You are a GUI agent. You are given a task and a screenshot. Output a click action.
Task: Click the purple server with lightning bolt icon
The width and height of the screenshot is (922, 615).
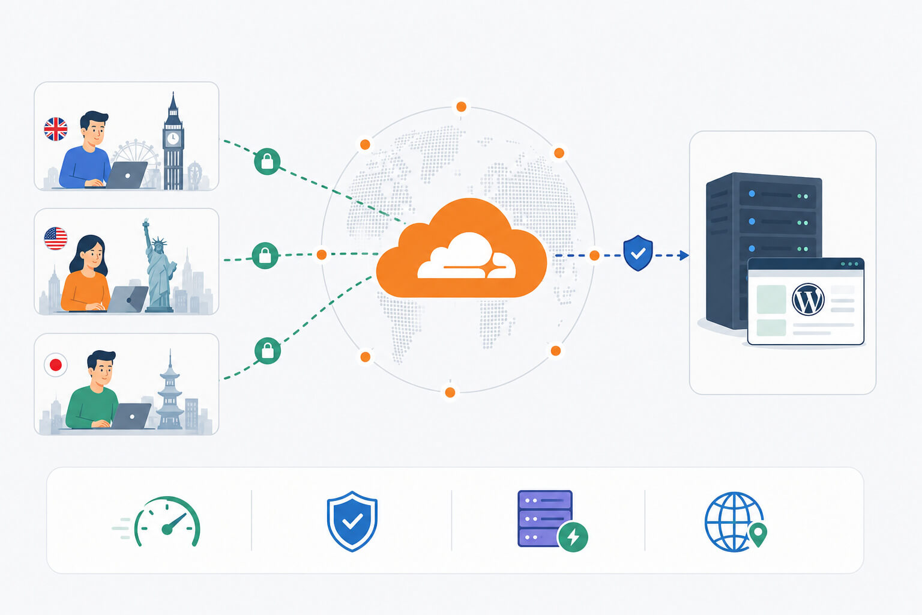[552, 521]
